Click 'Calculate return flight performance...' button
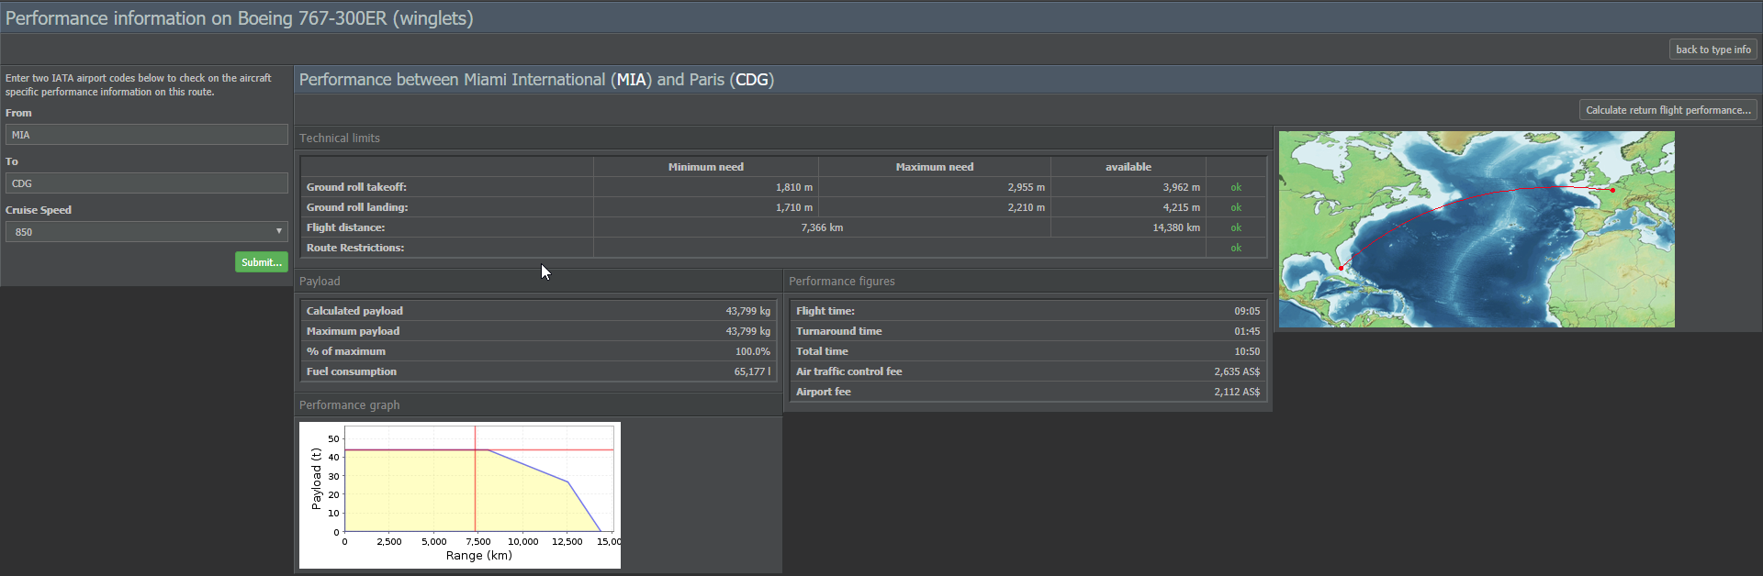 click(x=1668, y=110)
